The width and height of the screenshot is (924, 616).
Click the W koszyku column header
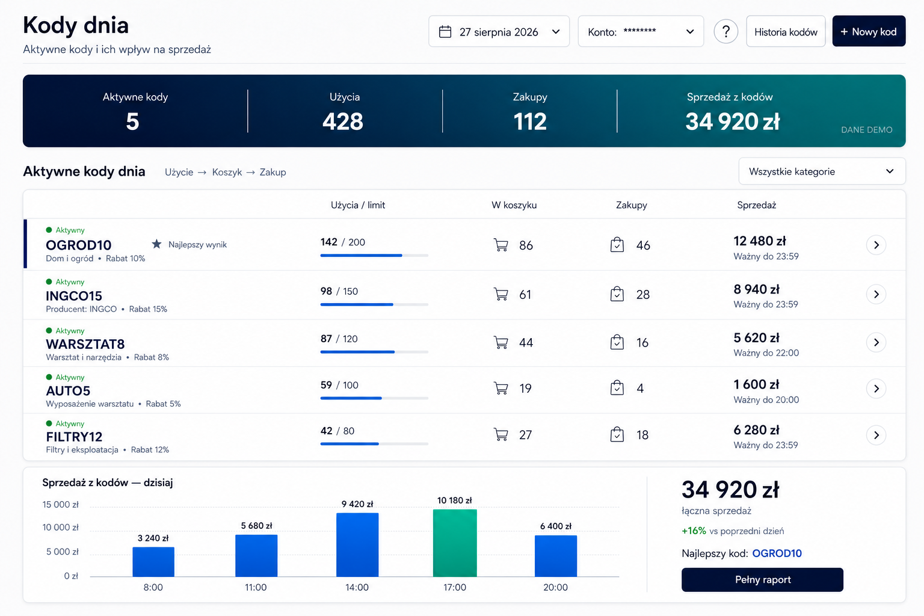pos(514,205)
